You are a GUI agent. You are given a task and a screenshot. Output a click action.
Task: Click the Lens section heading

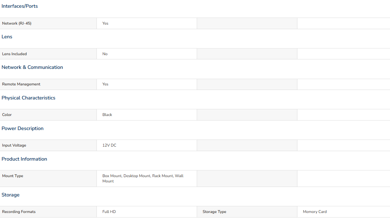click(7, 37)
